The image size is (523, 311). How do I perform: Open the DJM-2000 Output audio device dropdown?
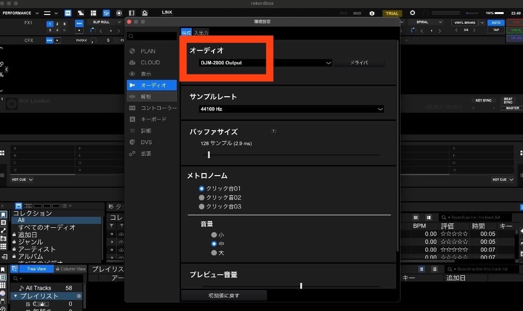tap(265, 63)
